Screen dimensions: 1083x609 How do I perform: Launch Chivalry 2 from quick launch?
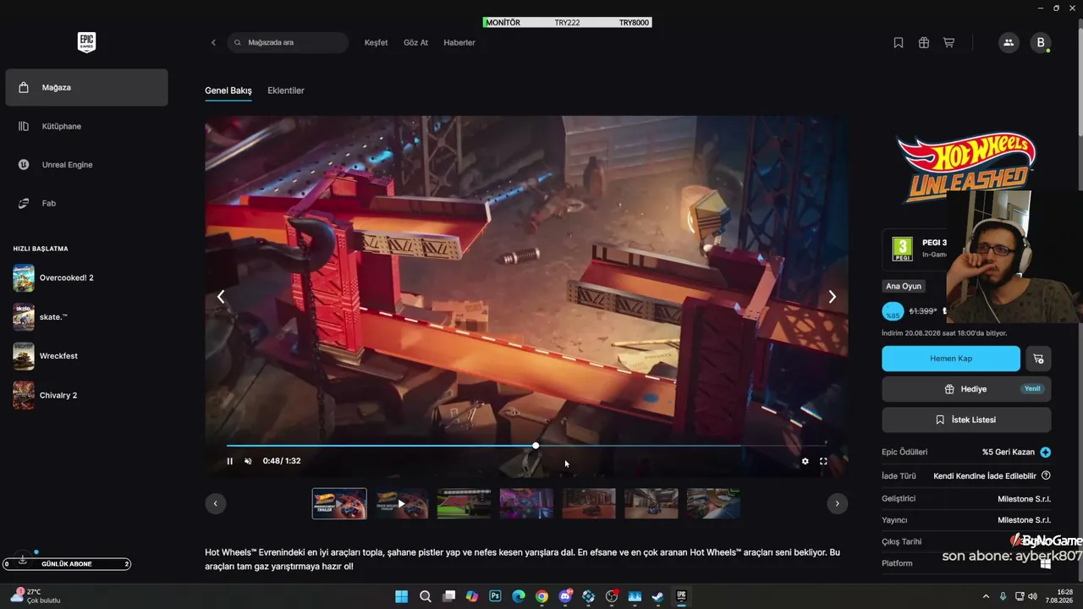click(45, 395)
